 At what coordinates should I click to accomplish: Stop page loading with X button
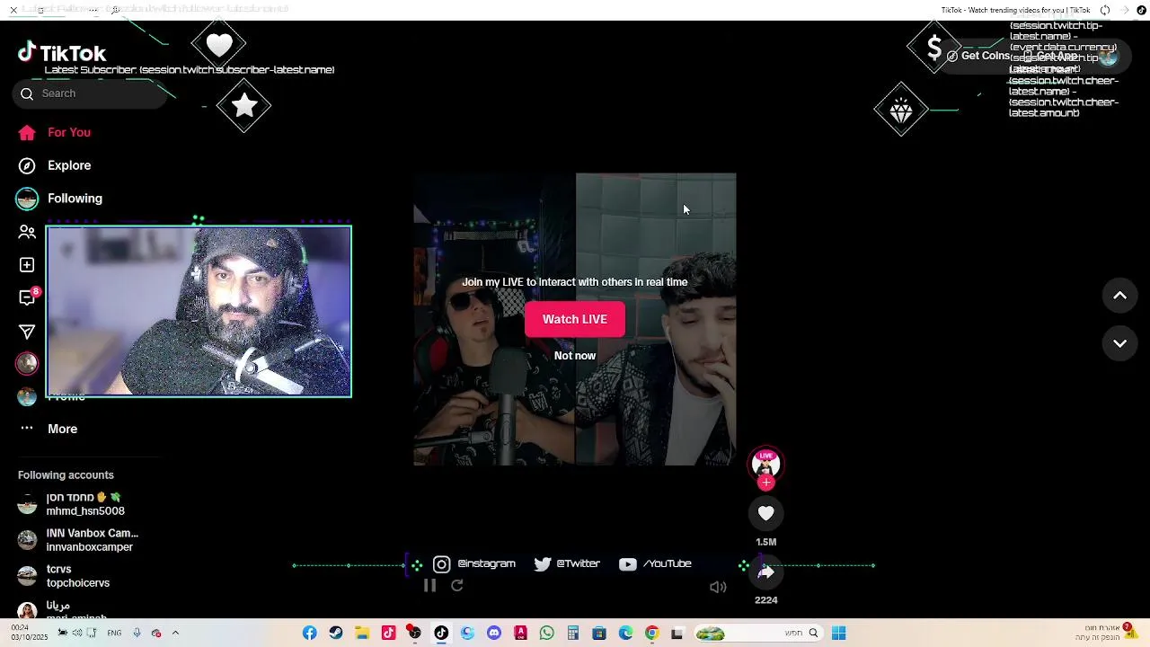tap(13, 10)
